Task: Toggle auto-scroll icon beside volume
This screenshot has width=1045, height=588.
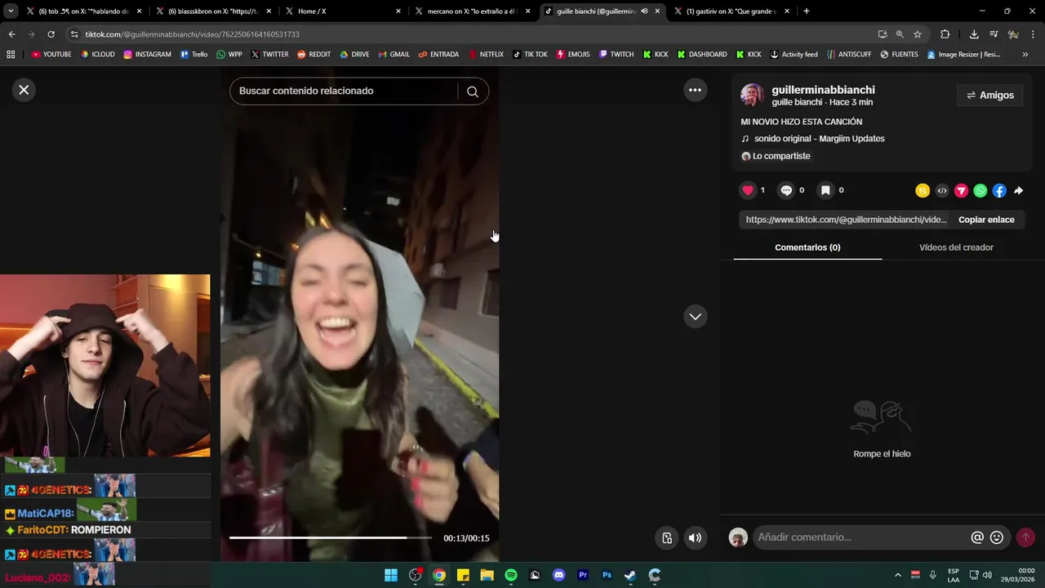Action: tap(667, 537)
